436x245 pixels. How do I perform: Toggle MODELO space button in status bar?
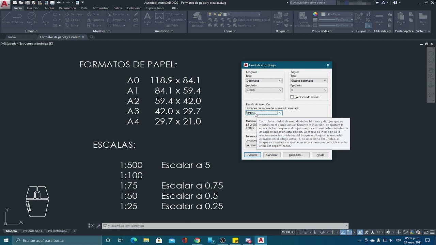288,232
